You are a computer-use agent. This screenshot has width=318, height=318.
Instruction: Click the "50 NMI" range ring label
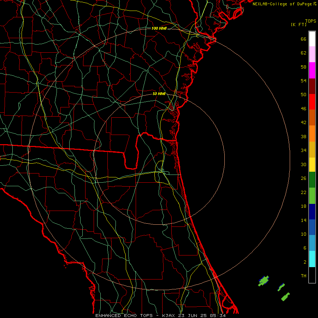[159, 94]
